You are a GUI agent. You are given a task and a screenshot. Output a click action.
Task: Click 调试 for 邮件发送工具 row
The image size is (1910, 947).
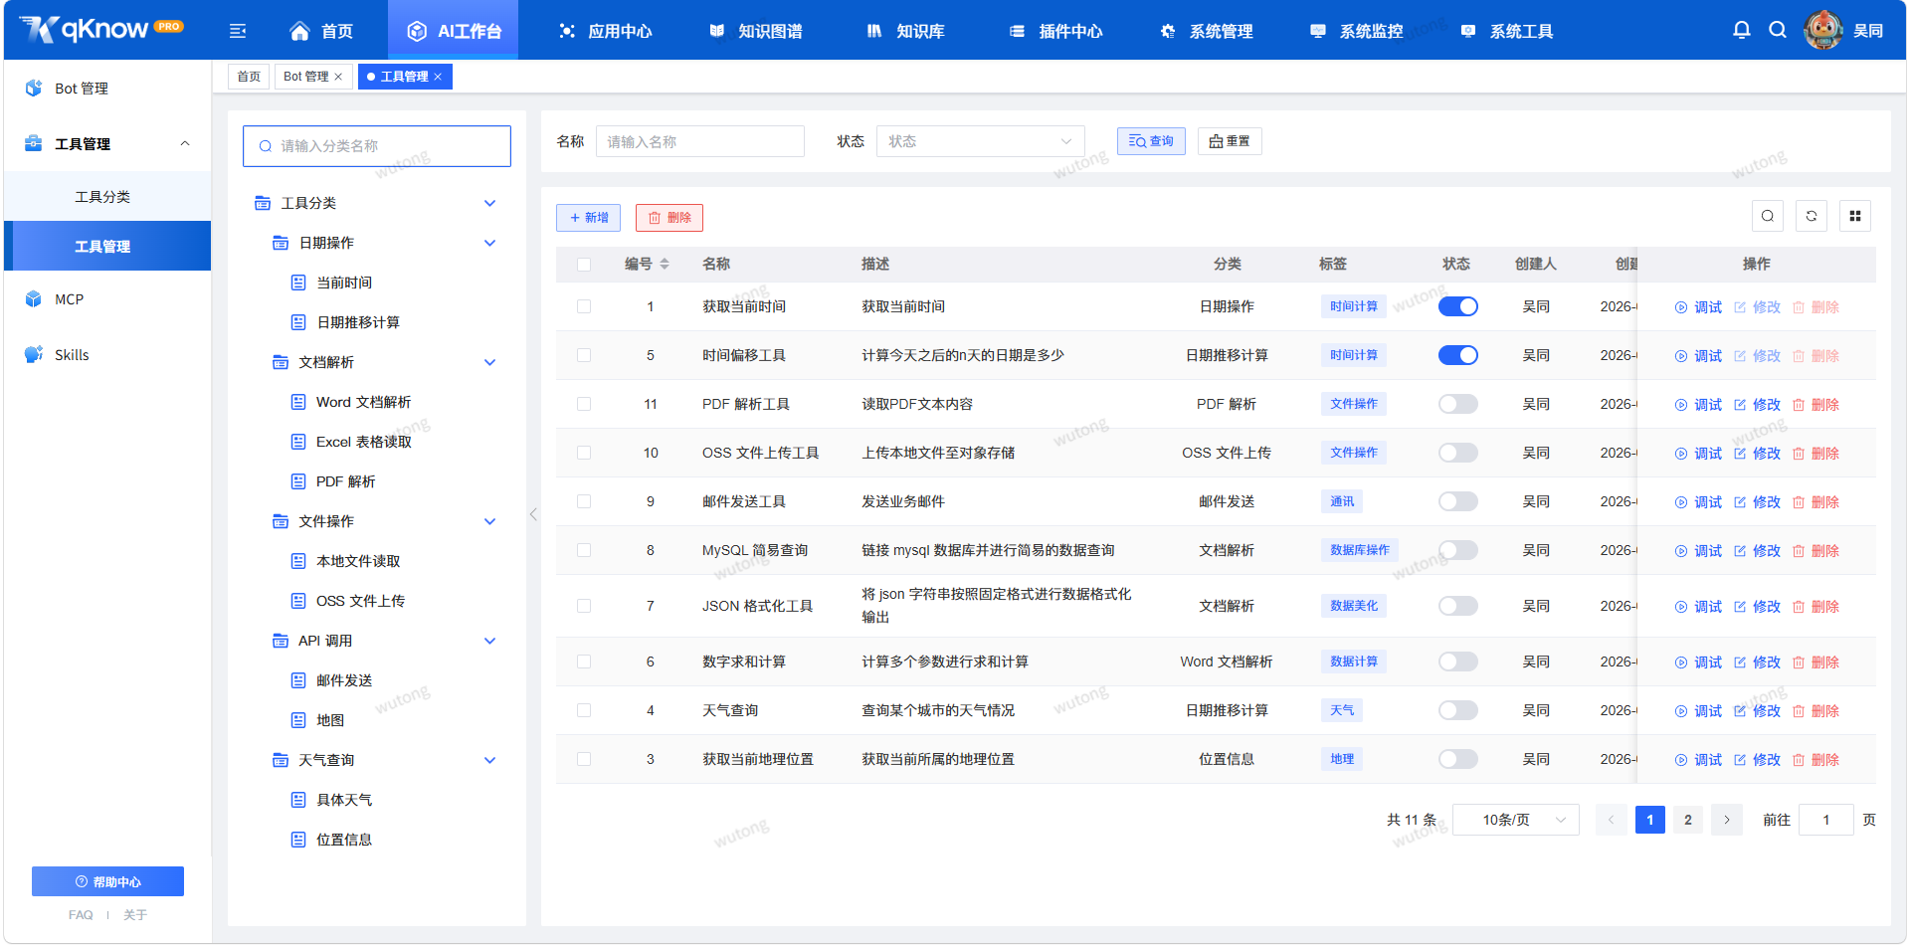point(1698,502)
